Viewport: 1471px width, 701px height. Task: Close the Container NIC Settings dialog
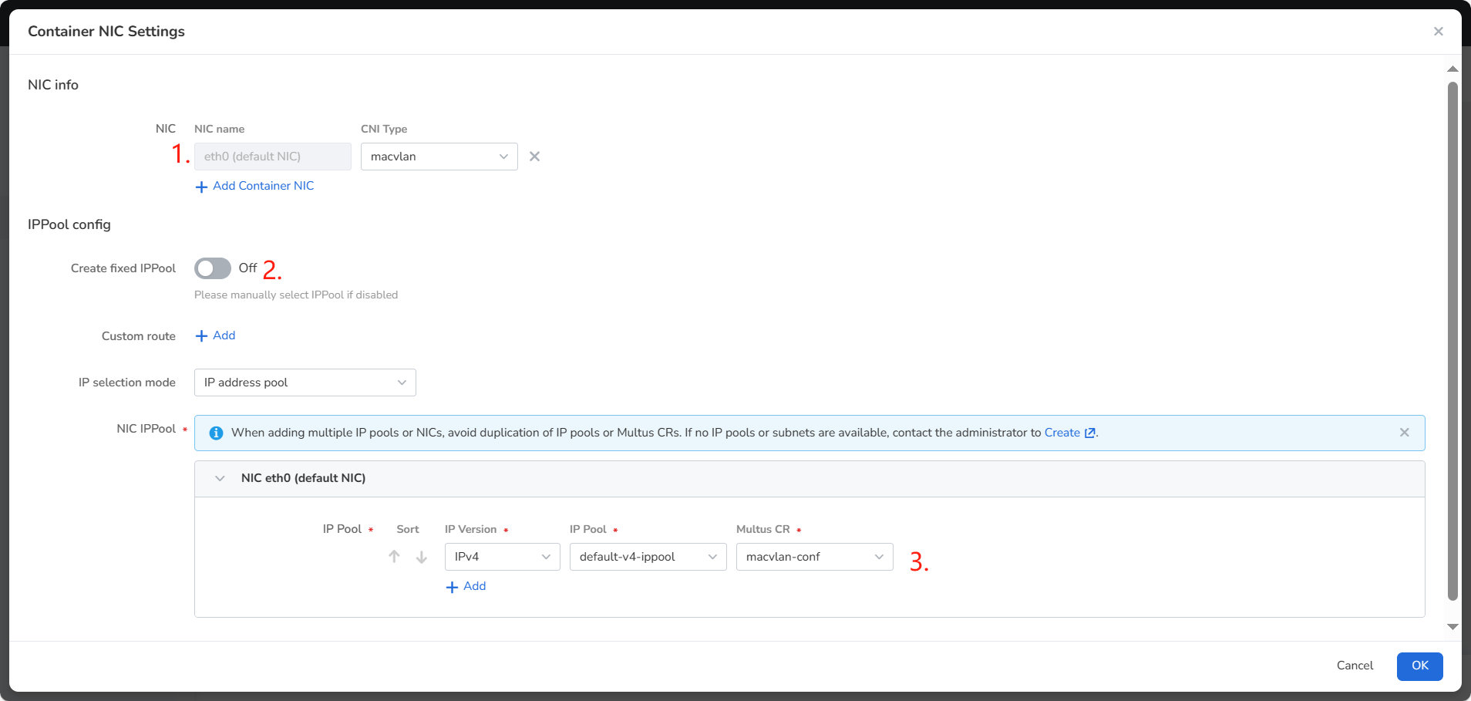(x=1438, y=32)
